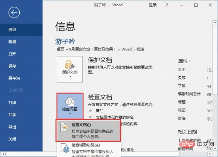Click the Word folder in the path
Image resolution: width=218 pixels, height=157 pixels.
click(127, 49)
